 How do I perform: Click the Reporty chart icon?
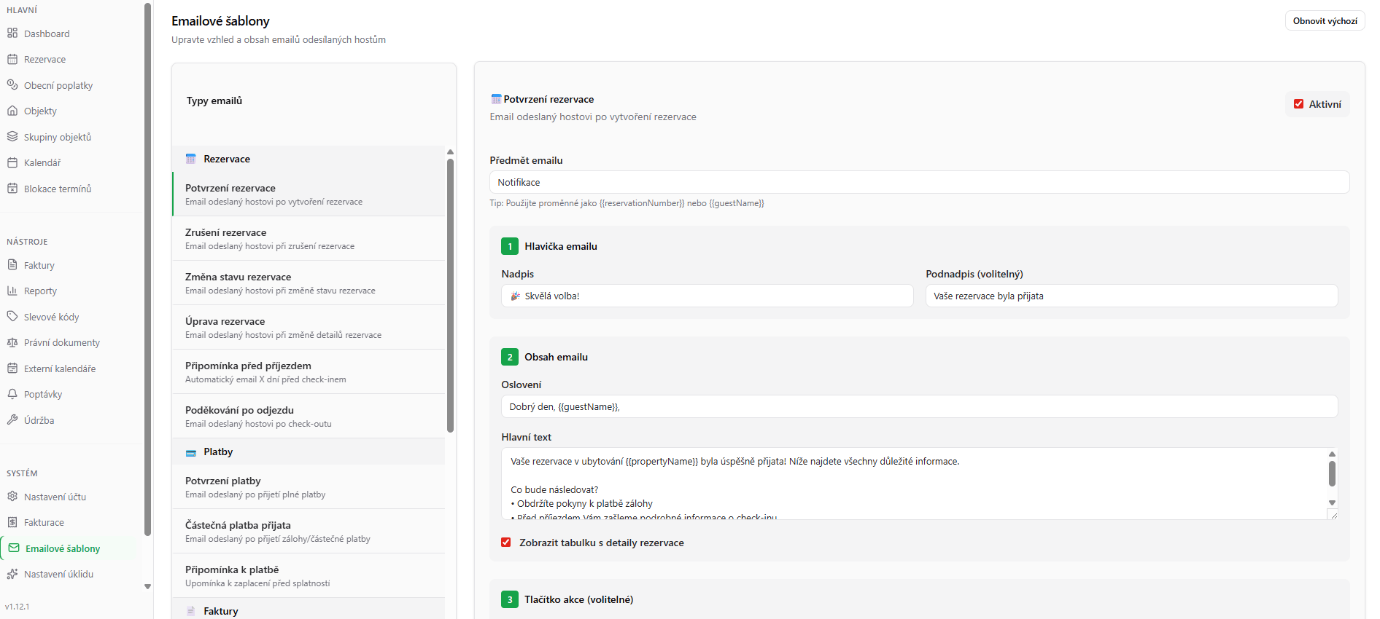pyautogui.click(x=12, y=291)
